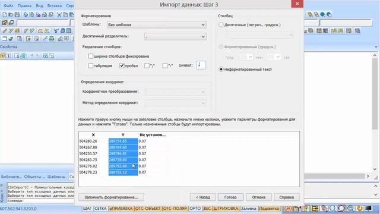Click the teal table grid icon in third toolbar row
This screenshot has height=214, width=380.
[x=69, y=30]
